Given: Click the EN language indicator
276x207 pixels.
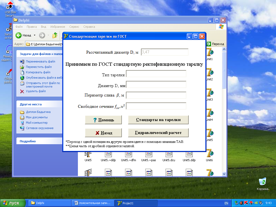Looking at the screenshot, I should pyautogui.click(x=226, y=203).
